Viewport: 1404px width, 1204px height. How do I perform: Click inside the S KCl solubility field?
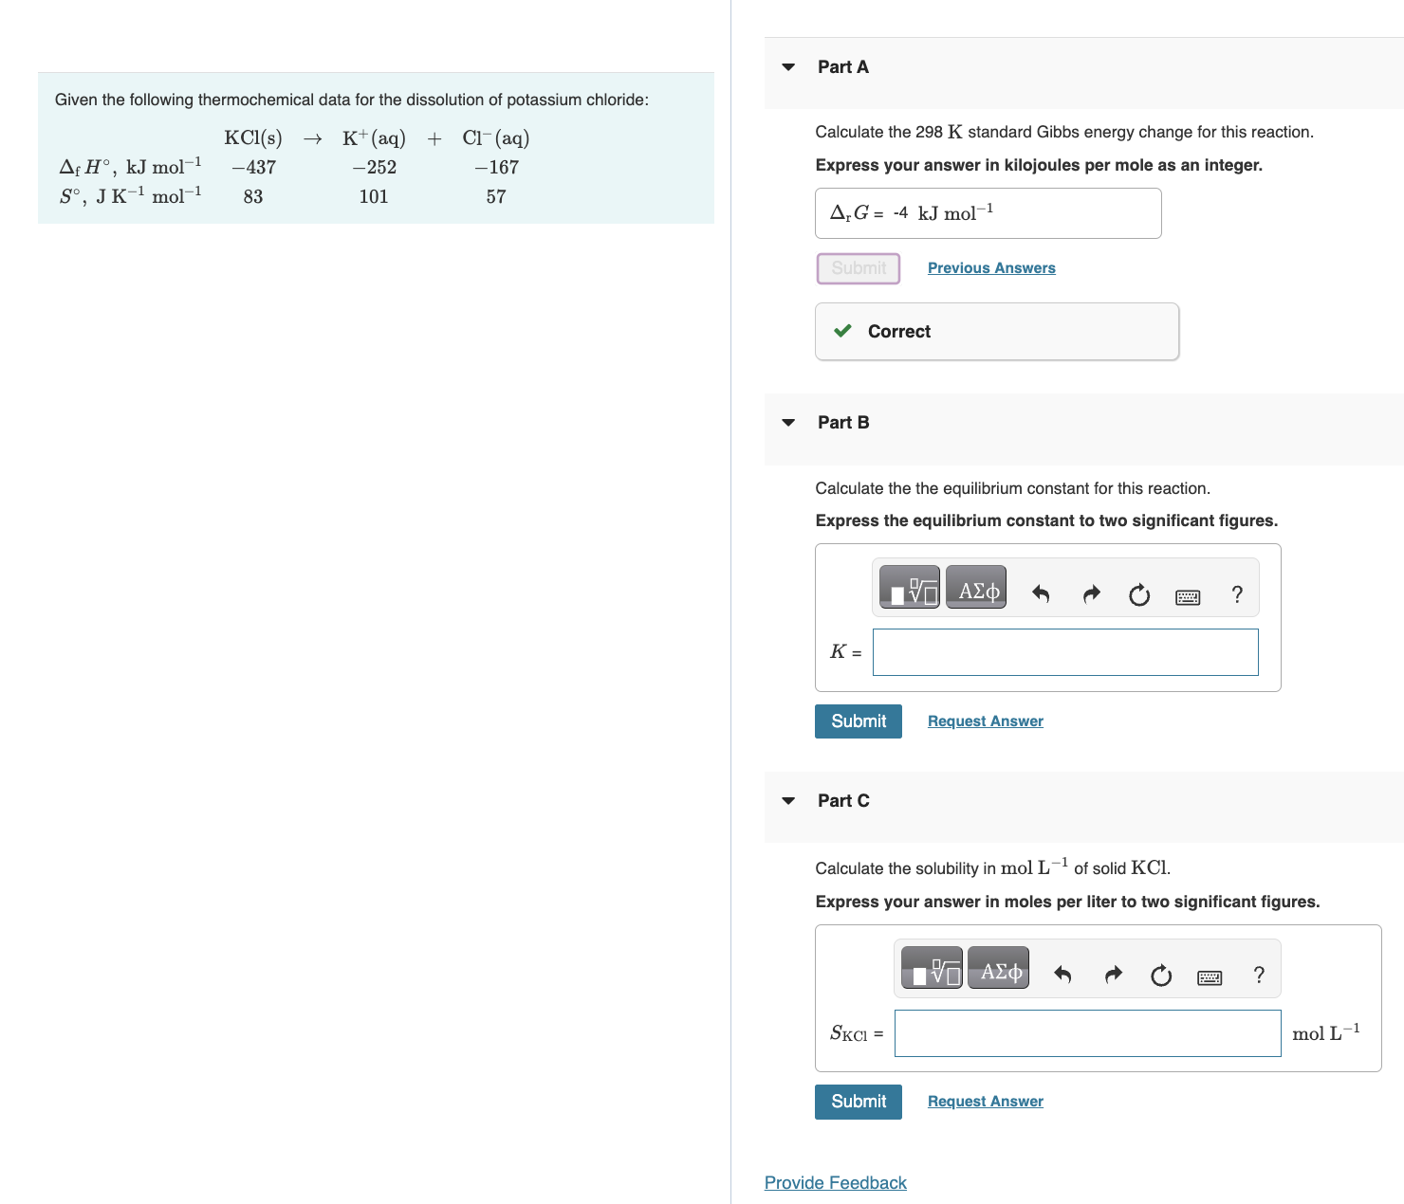(x=1087, y=1033)
